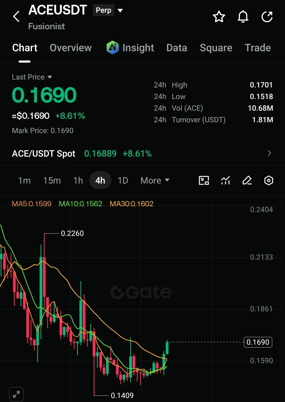
Task: Tap the large 0.1690 last price
Action: (44, 95)
